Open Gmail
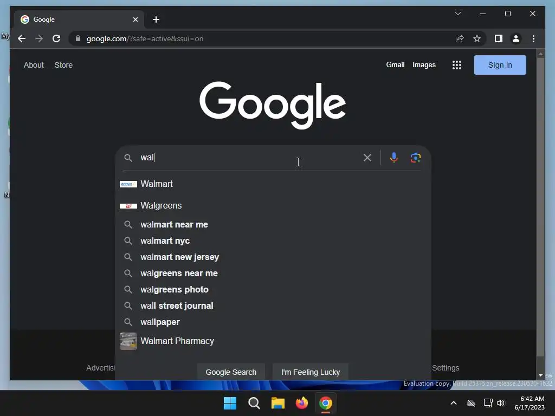This screenshot has height=416, width=555. [x=395, y=65]
